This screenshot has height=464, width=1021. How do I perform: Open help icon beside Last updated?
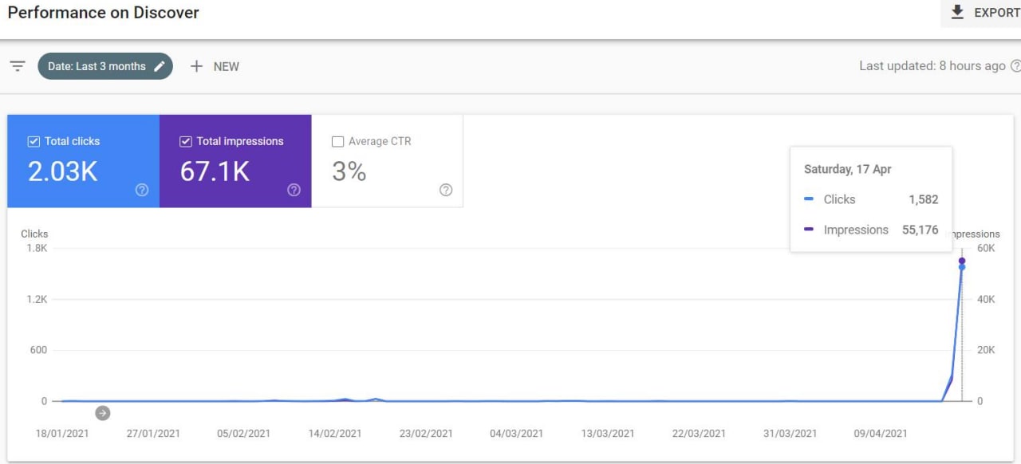coord(1015,66)
